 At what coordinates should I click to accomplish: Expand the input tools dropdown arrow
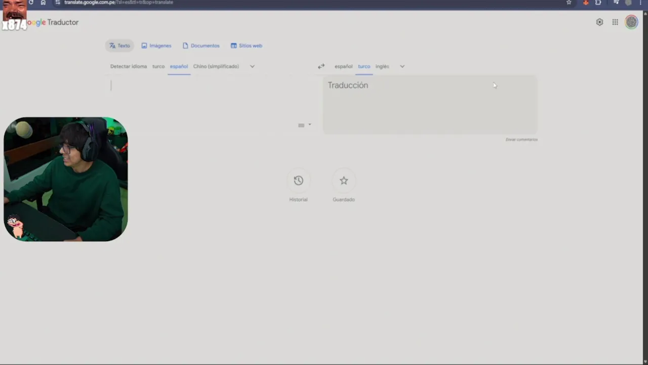(309, 125)
